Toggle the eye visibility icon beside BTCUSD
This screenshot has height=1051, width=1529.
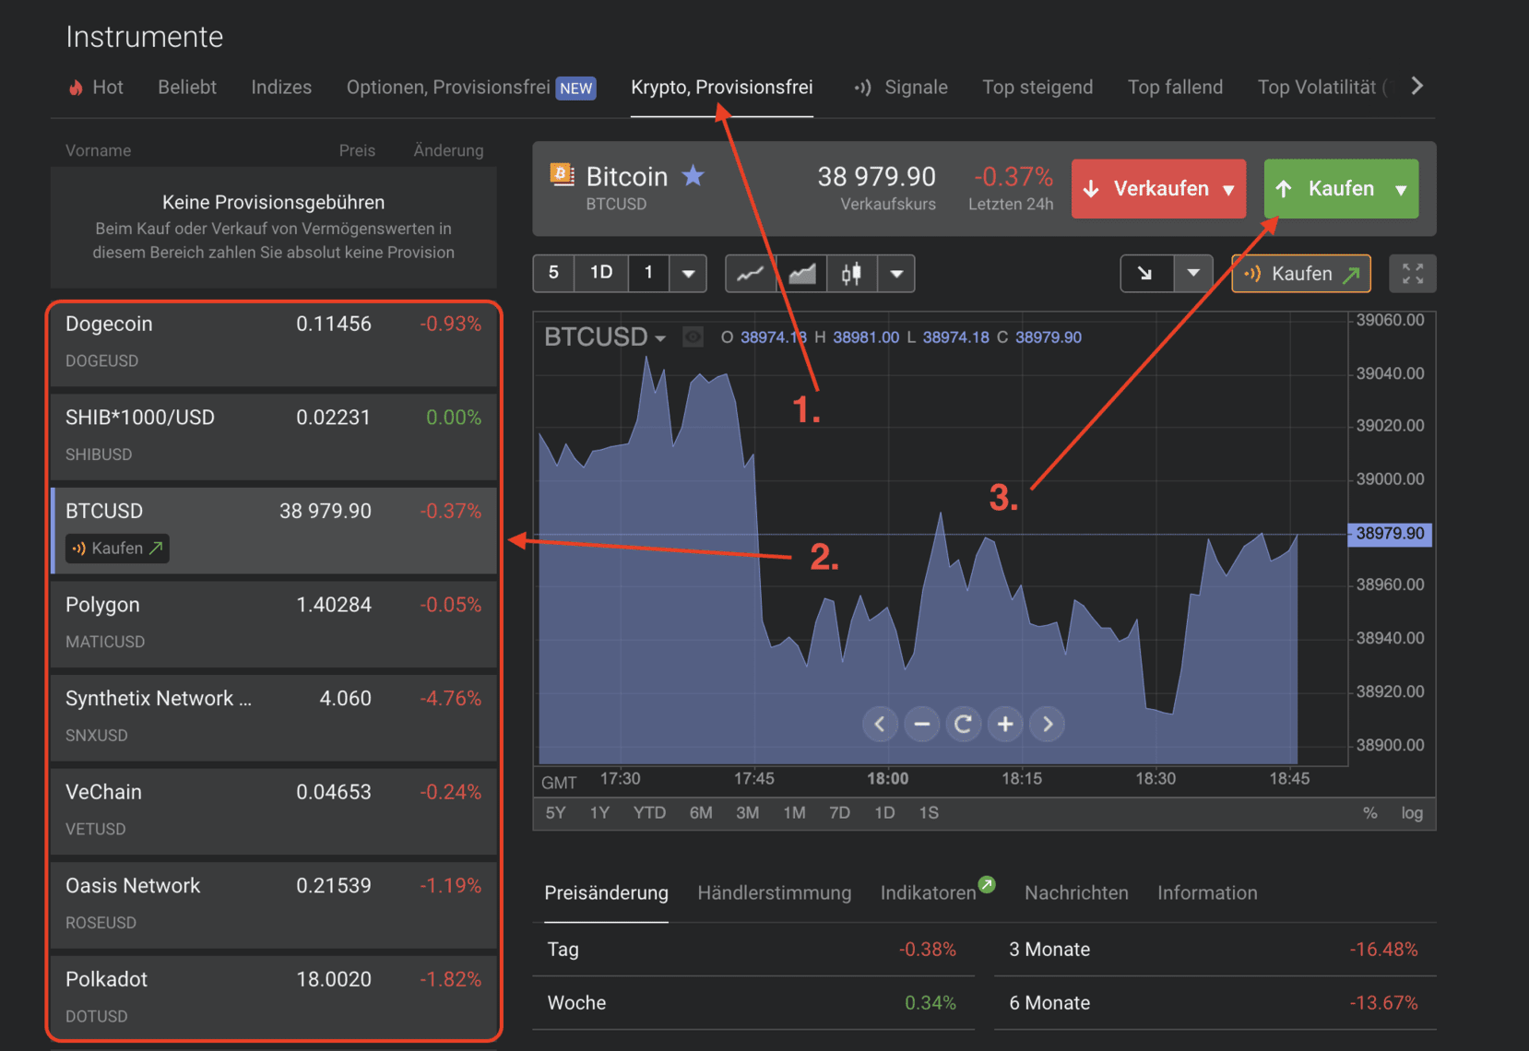(x=693, y=337)
